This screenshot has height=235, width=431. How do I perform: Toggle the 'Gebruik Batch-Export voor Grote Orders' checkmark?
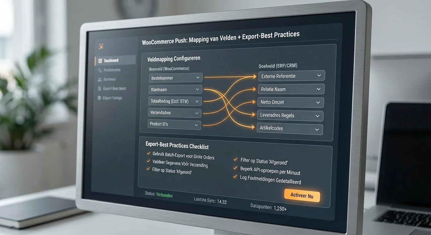(148, 153)
